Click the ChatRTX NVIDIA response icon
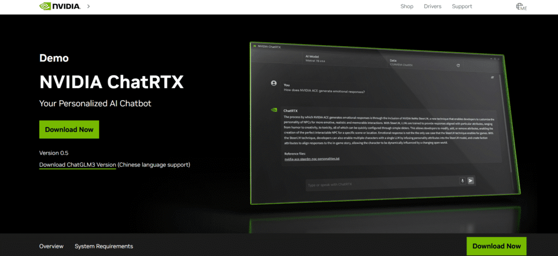Screen dimensions: 558x256 tap(274, 109)
